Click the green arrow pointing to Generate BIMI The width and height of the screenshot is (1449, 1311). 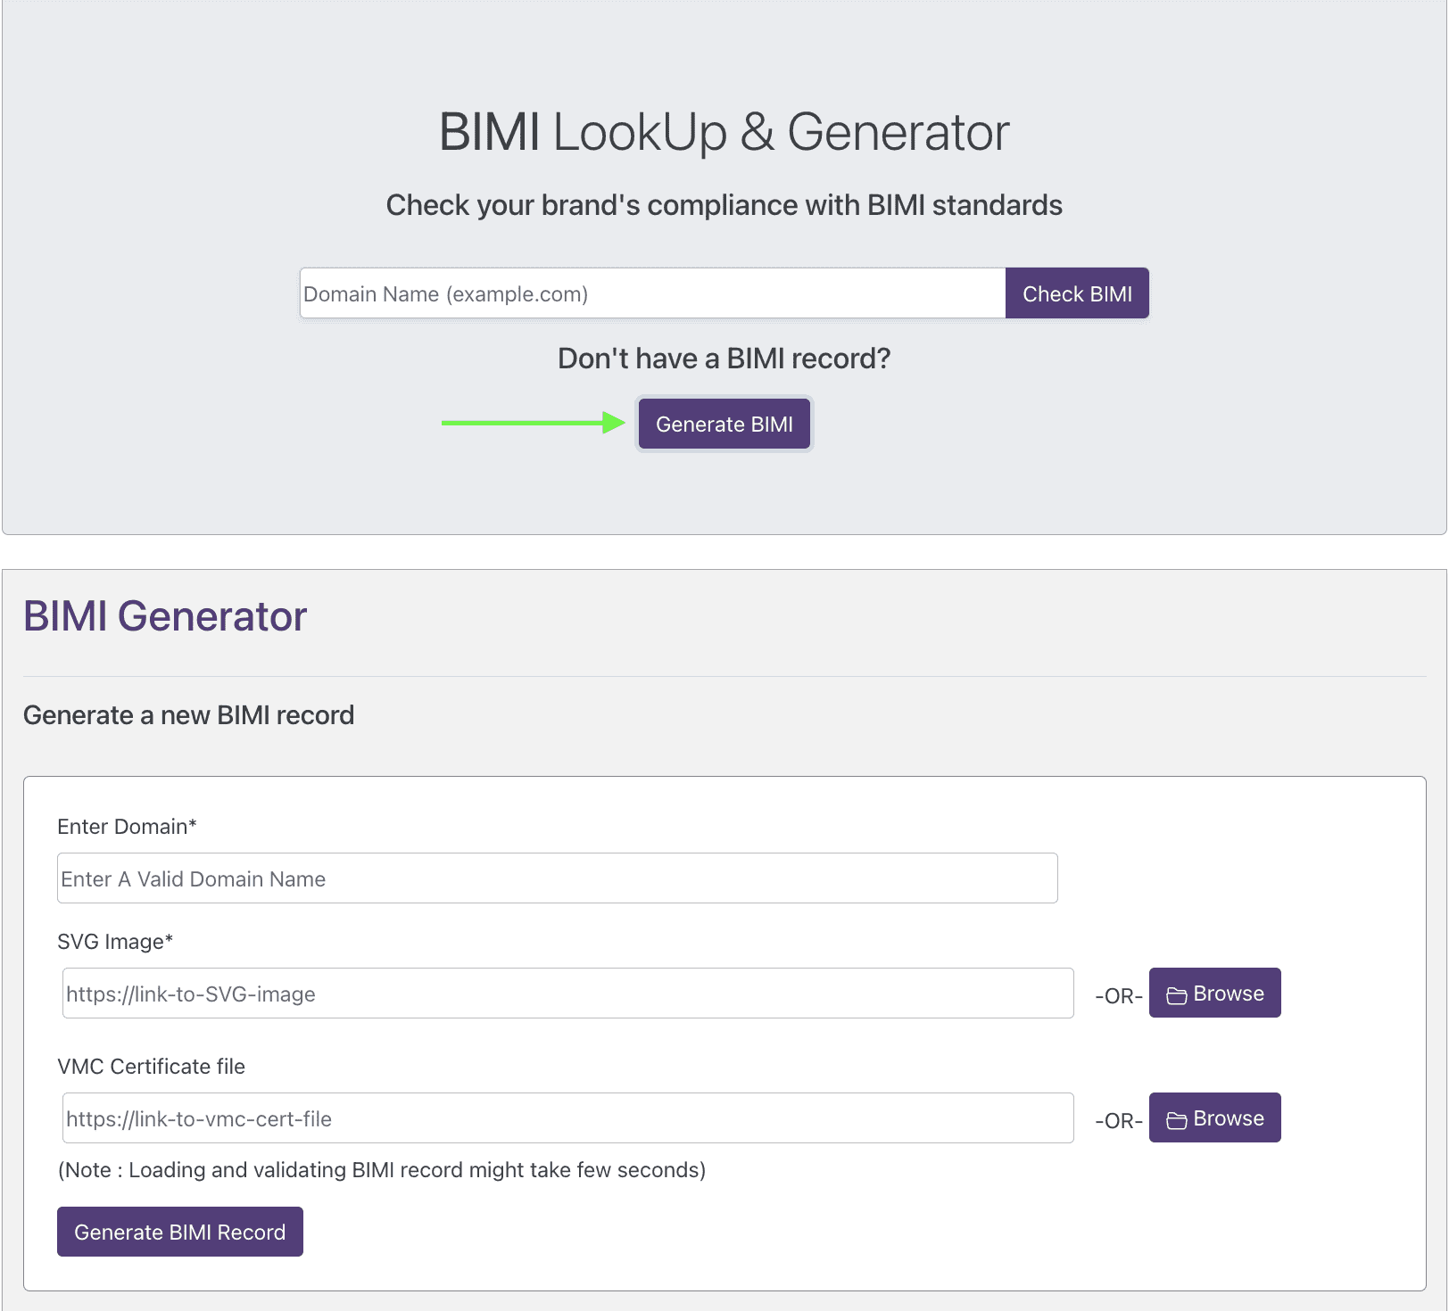(x=531, y=424)
